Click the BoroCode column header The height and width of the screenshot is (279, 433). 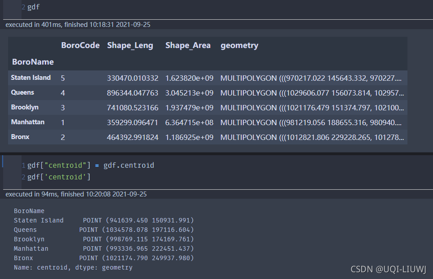coord(80,45)
